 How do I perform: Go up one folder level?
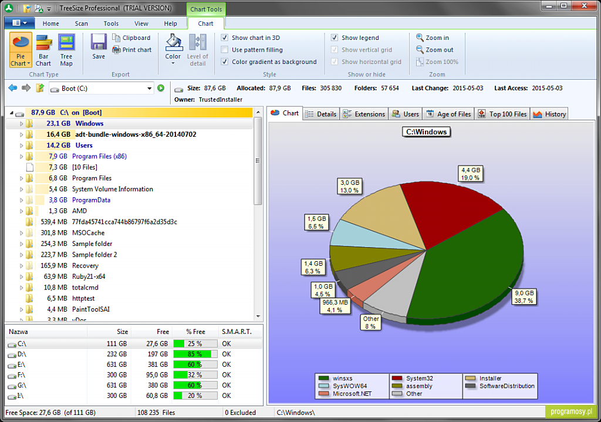(40, 88)
